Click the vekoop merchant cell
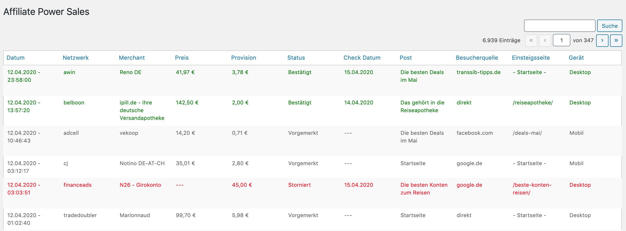 [x=129, y=133]
